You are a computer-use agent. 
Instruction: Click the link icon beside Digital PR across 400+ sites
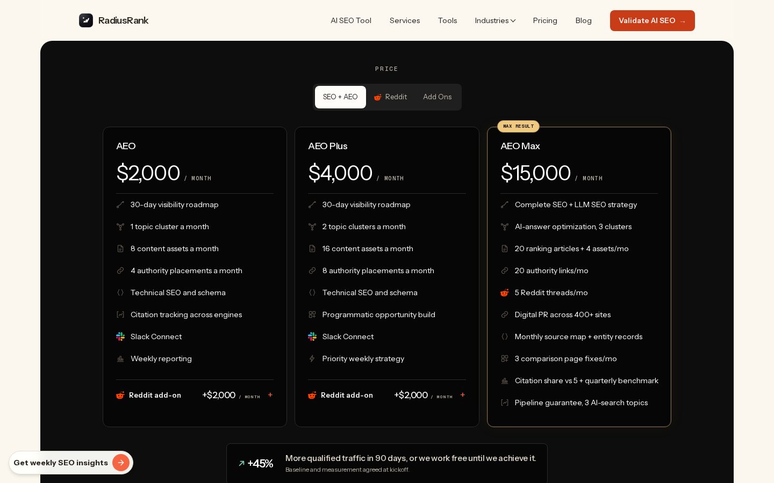[505, 314]
